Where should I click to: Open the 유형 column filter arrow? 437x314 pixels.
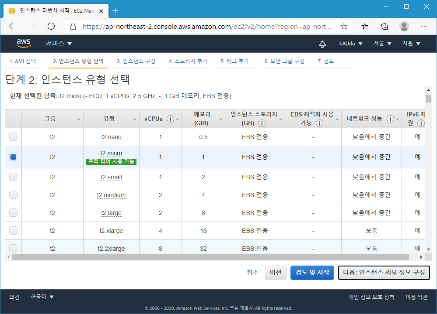click(x=135, y=119)
